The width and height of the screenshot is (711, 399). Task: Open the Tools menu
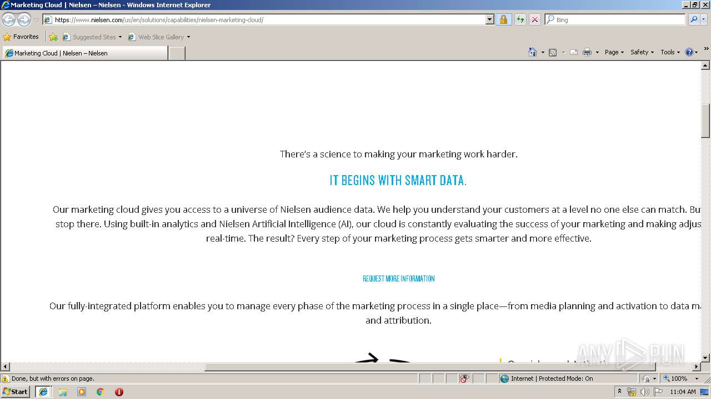pos(670,52)
